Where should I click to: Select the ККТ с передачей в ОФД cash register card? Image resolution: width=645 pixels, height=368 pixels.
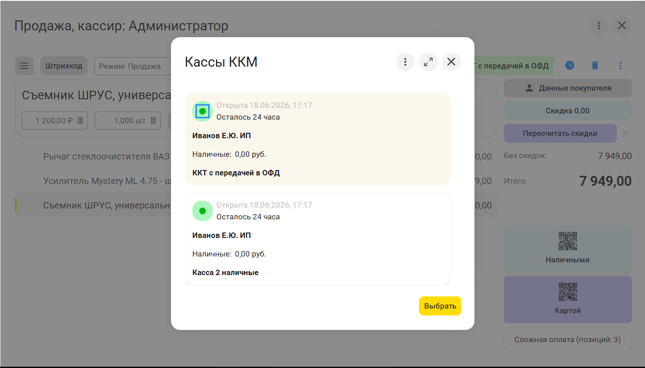click(318, 139)
